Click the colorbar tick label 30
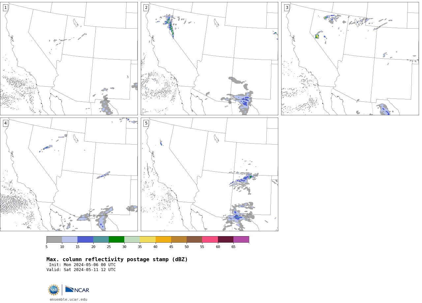 coord(124,247)
